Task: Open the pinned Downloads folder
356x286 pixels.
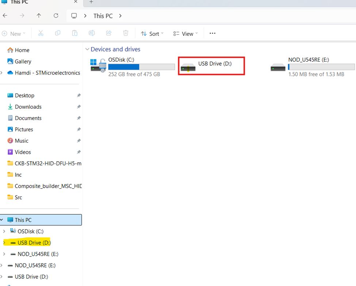Action: coord(28,107)
